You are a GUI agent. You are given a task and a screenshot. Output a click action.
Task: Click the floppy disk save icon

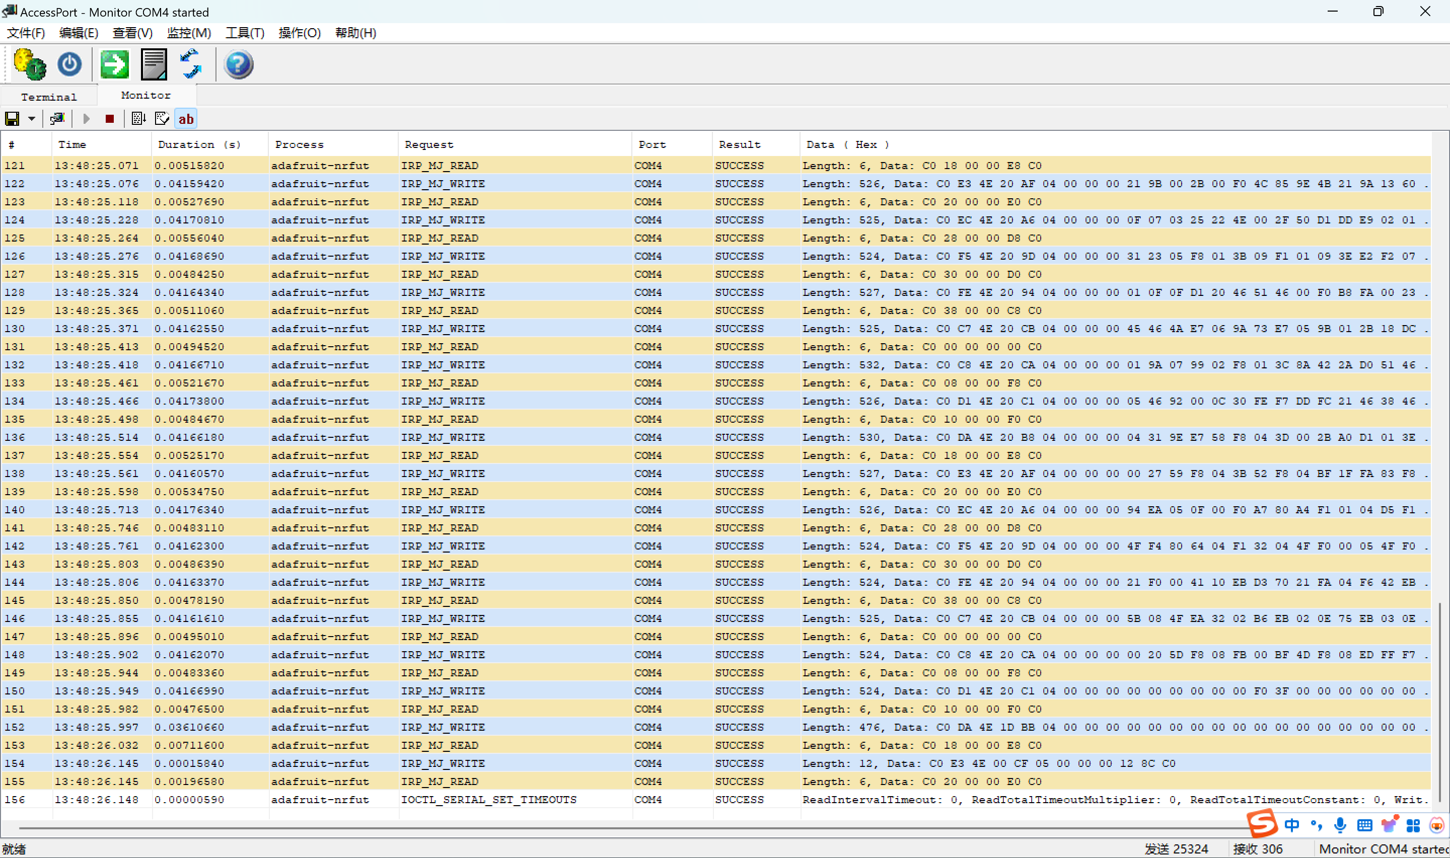click(12, 119)
